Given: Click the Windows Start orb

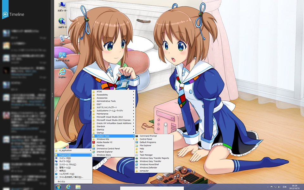Looking at the screenshot, I should coord(58,187).
